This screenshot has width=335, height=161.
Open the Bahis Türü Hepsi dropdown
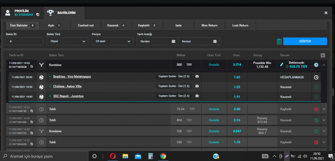[x=67, y=41]
